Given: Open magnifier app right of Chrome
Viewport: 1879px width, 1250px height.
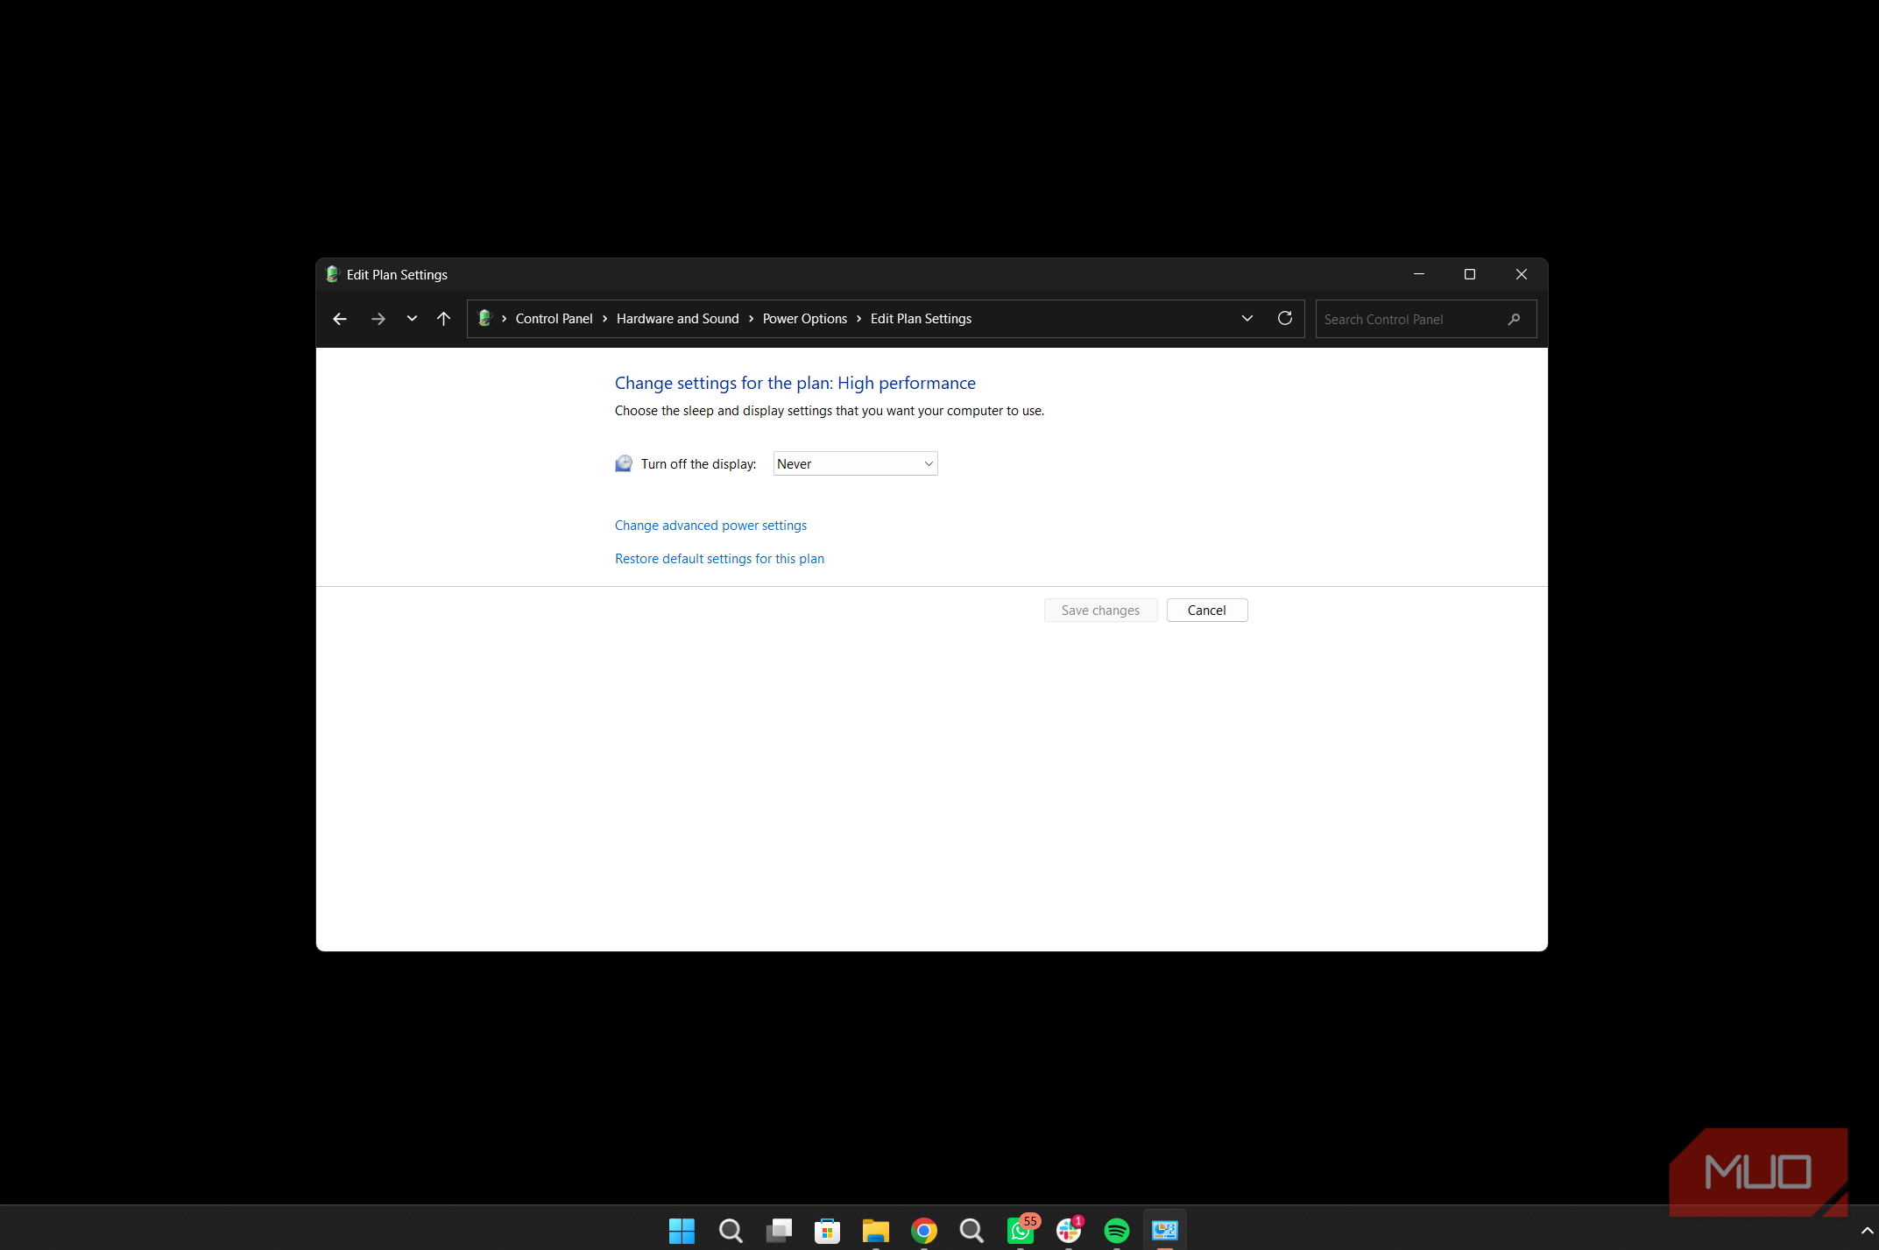Looking at the screenshot, I should 971,1231.
